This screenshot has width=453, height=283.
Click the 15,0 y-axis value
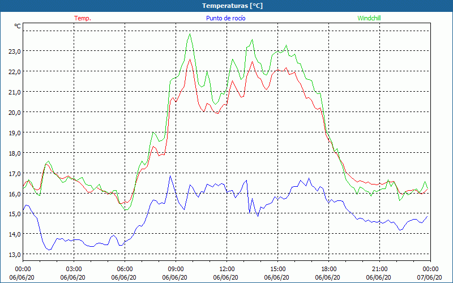pos(15,215)
